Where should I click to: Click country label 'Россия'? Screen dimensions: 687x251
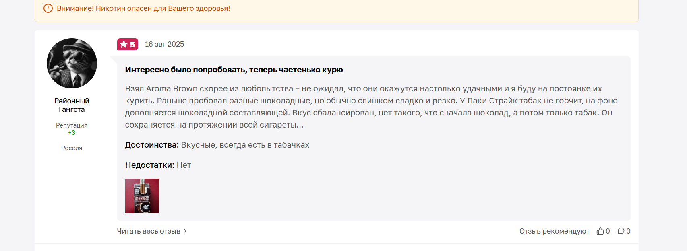click(72, 148)
